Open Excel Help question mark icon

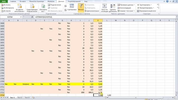[167, 1]
